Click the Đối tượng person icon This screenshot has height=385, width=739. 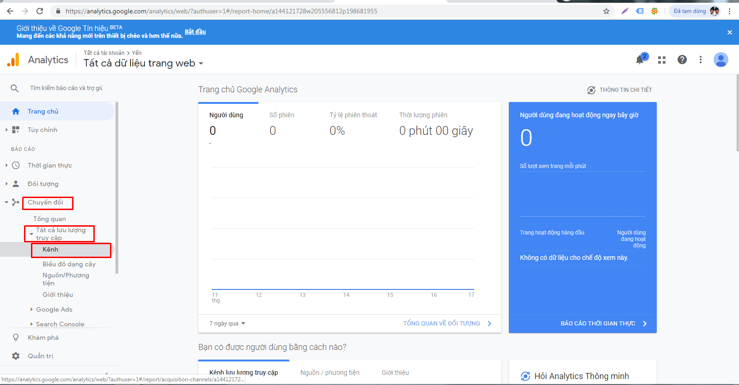click(16, 184)
